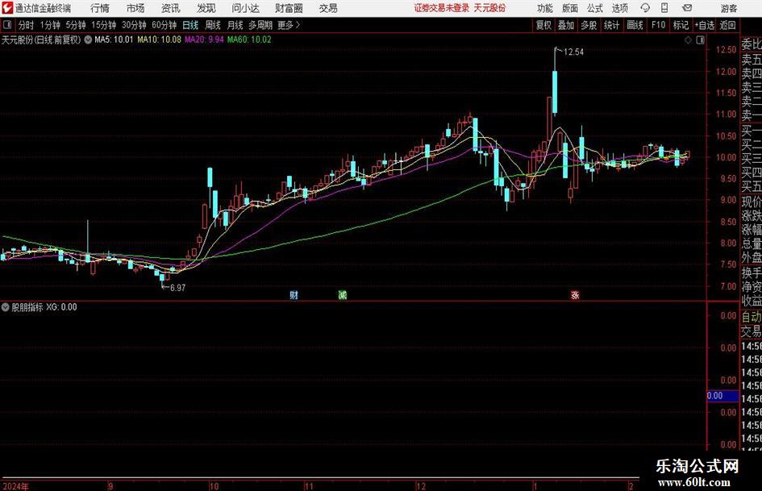Open the 交易 menu

(328, 8)
